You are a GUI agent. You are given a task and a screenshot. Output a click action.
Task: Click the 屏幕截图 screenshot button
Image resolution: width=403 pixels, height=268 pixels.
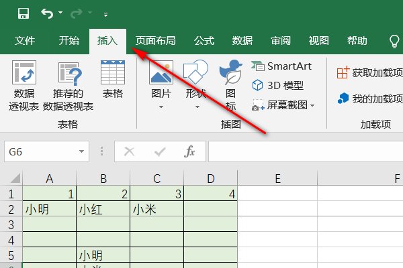click(279, 105)
